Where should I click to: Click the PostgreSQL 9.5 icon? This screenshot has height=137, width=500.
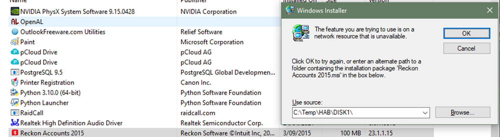point(15,72)
